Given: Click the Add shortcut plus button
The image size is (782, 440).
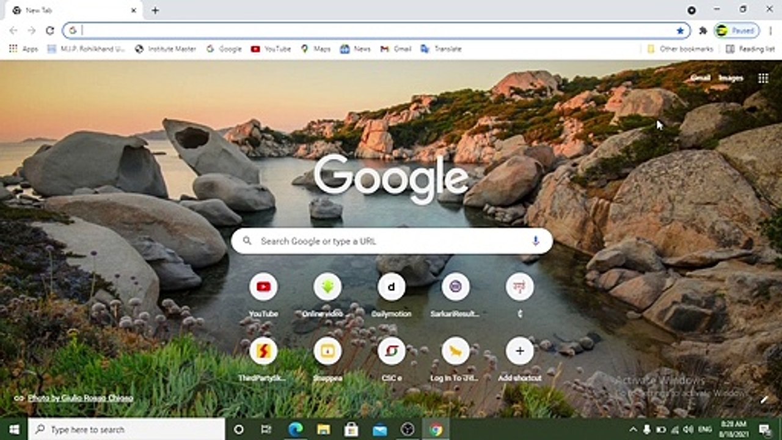Looking at the screenshot, I should point(520,351).
